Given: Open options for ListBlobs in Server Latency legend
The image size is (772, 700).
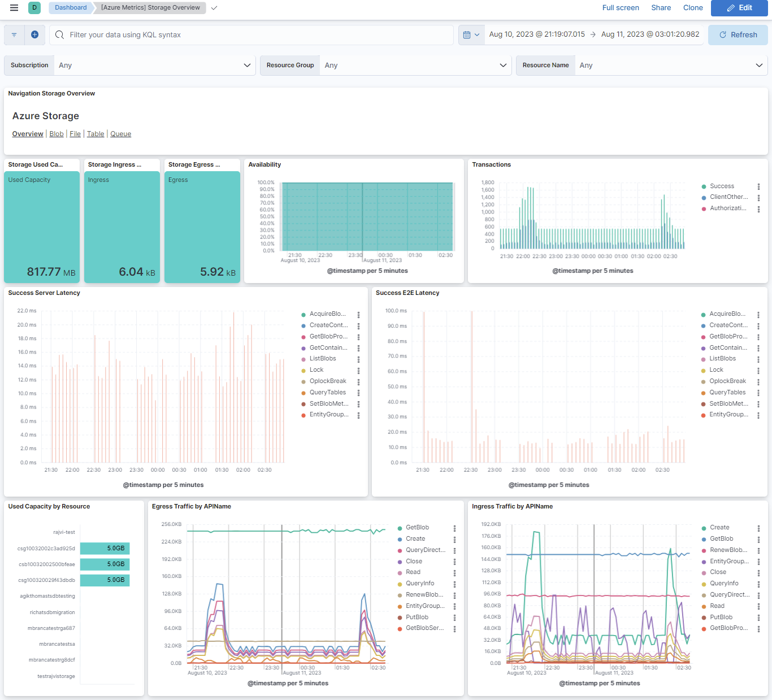Looking at the screenshot, I should tap(358, 359).
